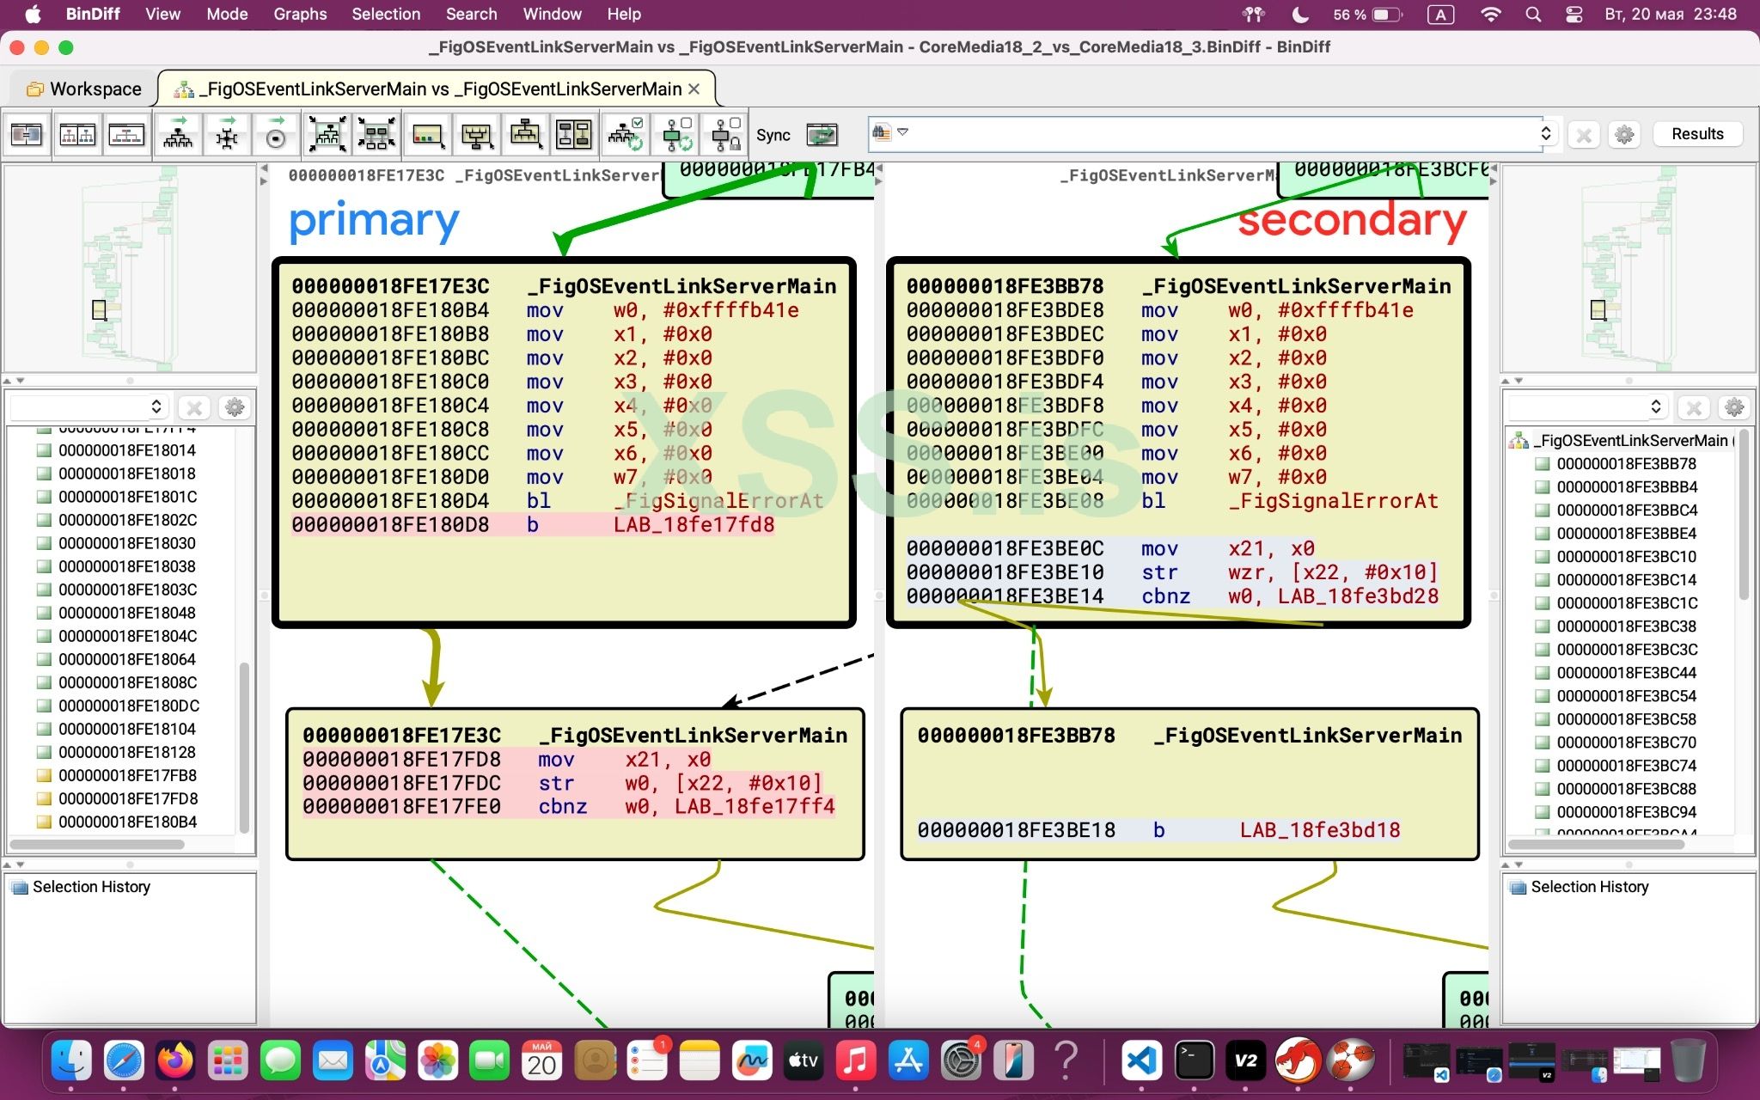Screen dimensions: 1760x1100
Task: Open Spotlight search from the menu bar
Action: 1534,15
